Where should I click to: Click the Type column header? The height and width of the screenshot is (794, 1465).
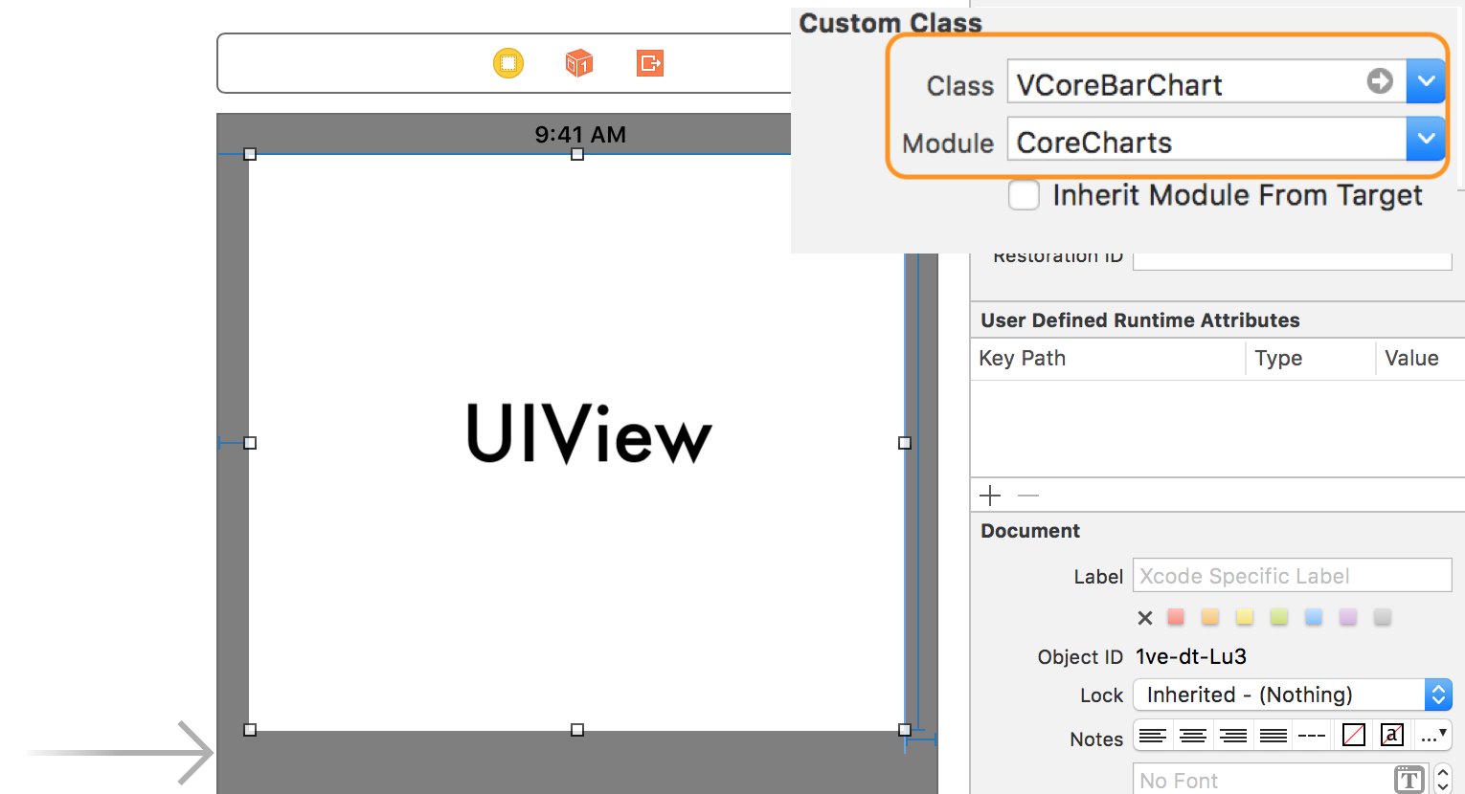[x=1278, y=358]
